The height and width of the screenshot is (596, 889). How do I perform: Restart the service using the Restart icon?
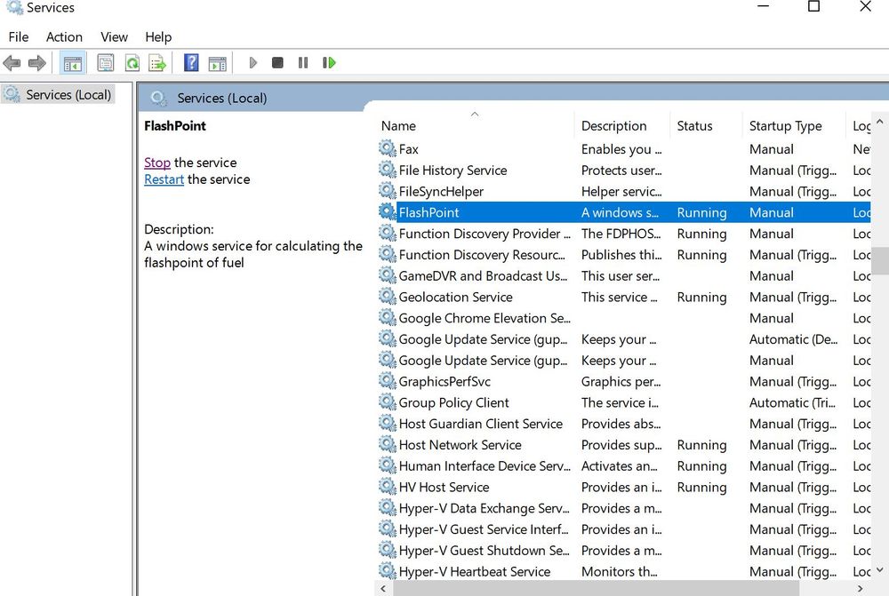coord(329,62)
